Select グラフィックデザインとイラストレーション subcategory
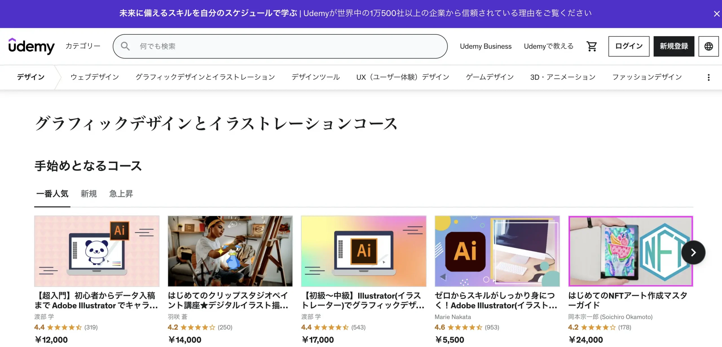The width and height of the screenshot is (722, 347). click(205, 77)
